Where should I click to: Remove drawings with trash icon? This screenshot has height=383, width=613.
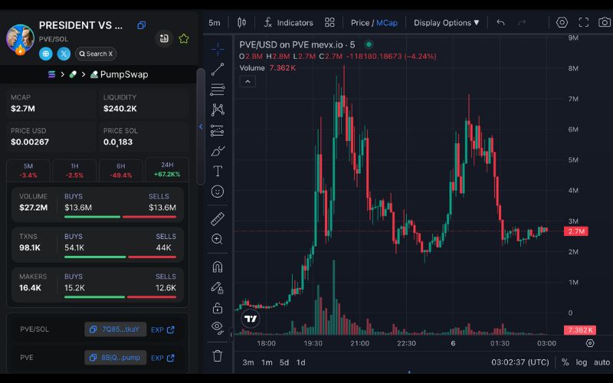pyautogui.click(x=218, y=356)
